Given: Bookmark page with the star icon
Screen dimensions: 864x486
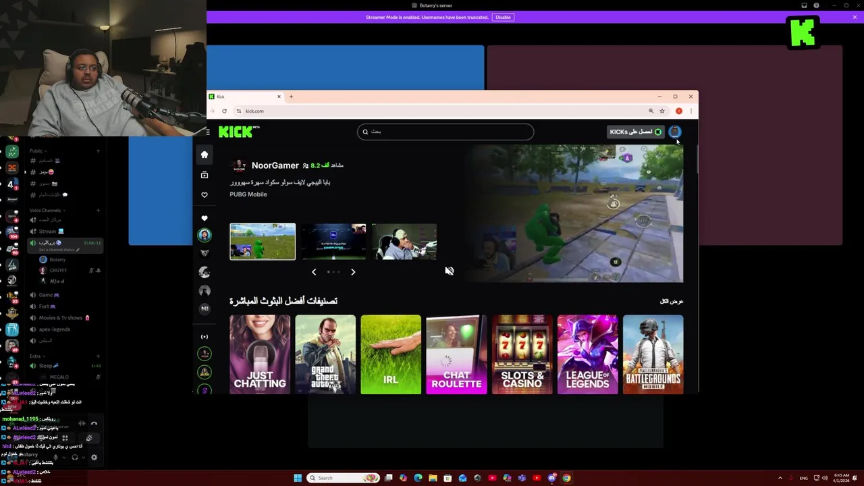Looking at the screenshot, I should pos(662,111).
